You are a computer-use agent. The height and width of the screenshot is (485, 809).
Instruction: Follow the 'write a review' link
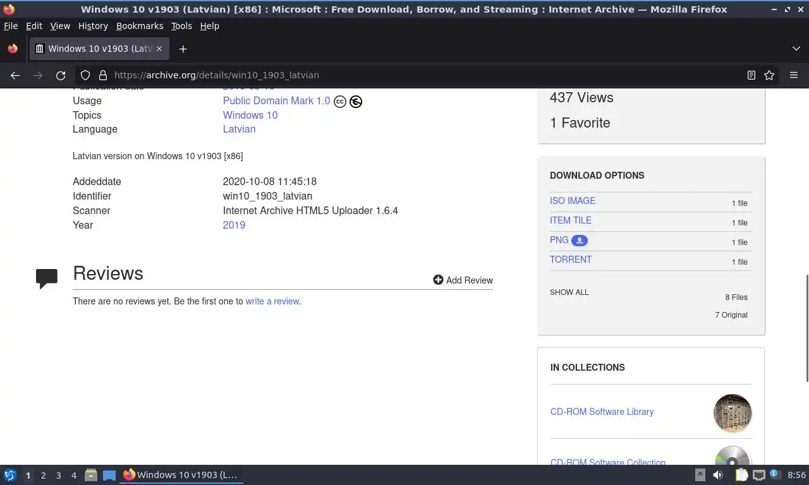pos(272,301)
